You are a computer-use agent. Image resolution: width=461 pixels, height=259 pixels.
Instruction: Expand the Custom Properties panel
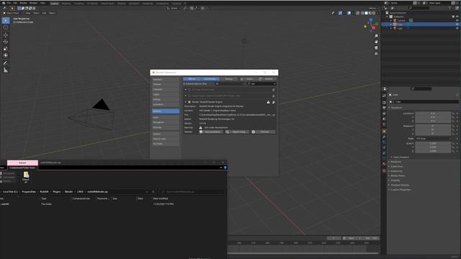click(x=400, y=190)
